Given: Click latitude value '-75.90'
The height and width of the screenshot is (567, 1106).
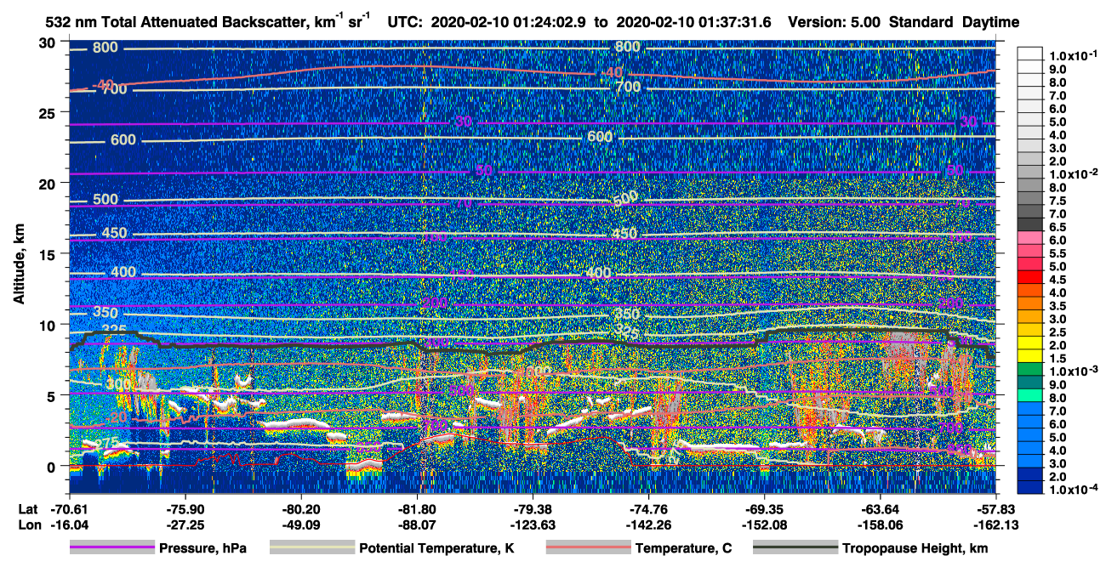Looking at the screenshot, I should tap(185, 509).
